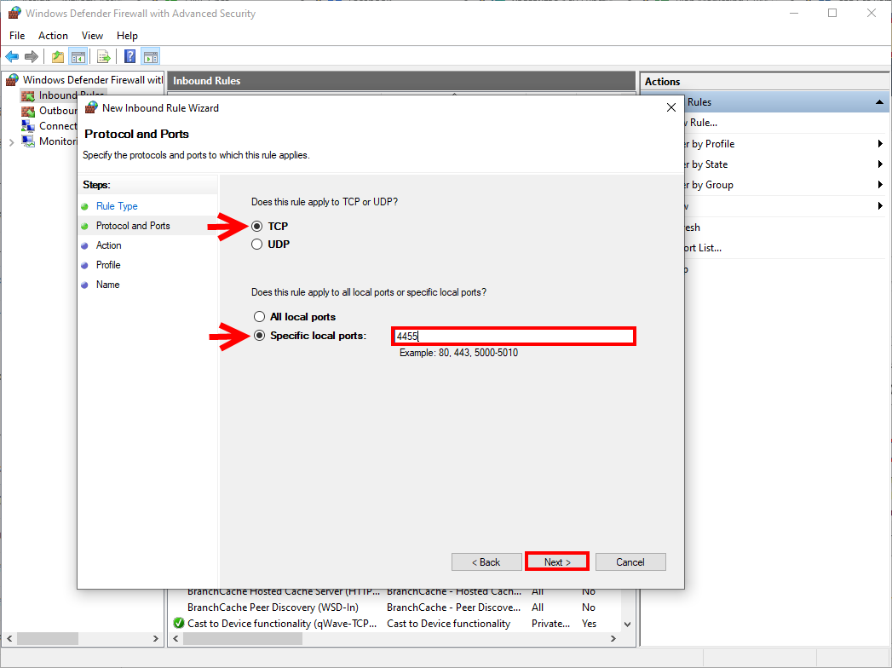Click the Monitoring tree node icon
Screen dimensions: 892x668
28,141
